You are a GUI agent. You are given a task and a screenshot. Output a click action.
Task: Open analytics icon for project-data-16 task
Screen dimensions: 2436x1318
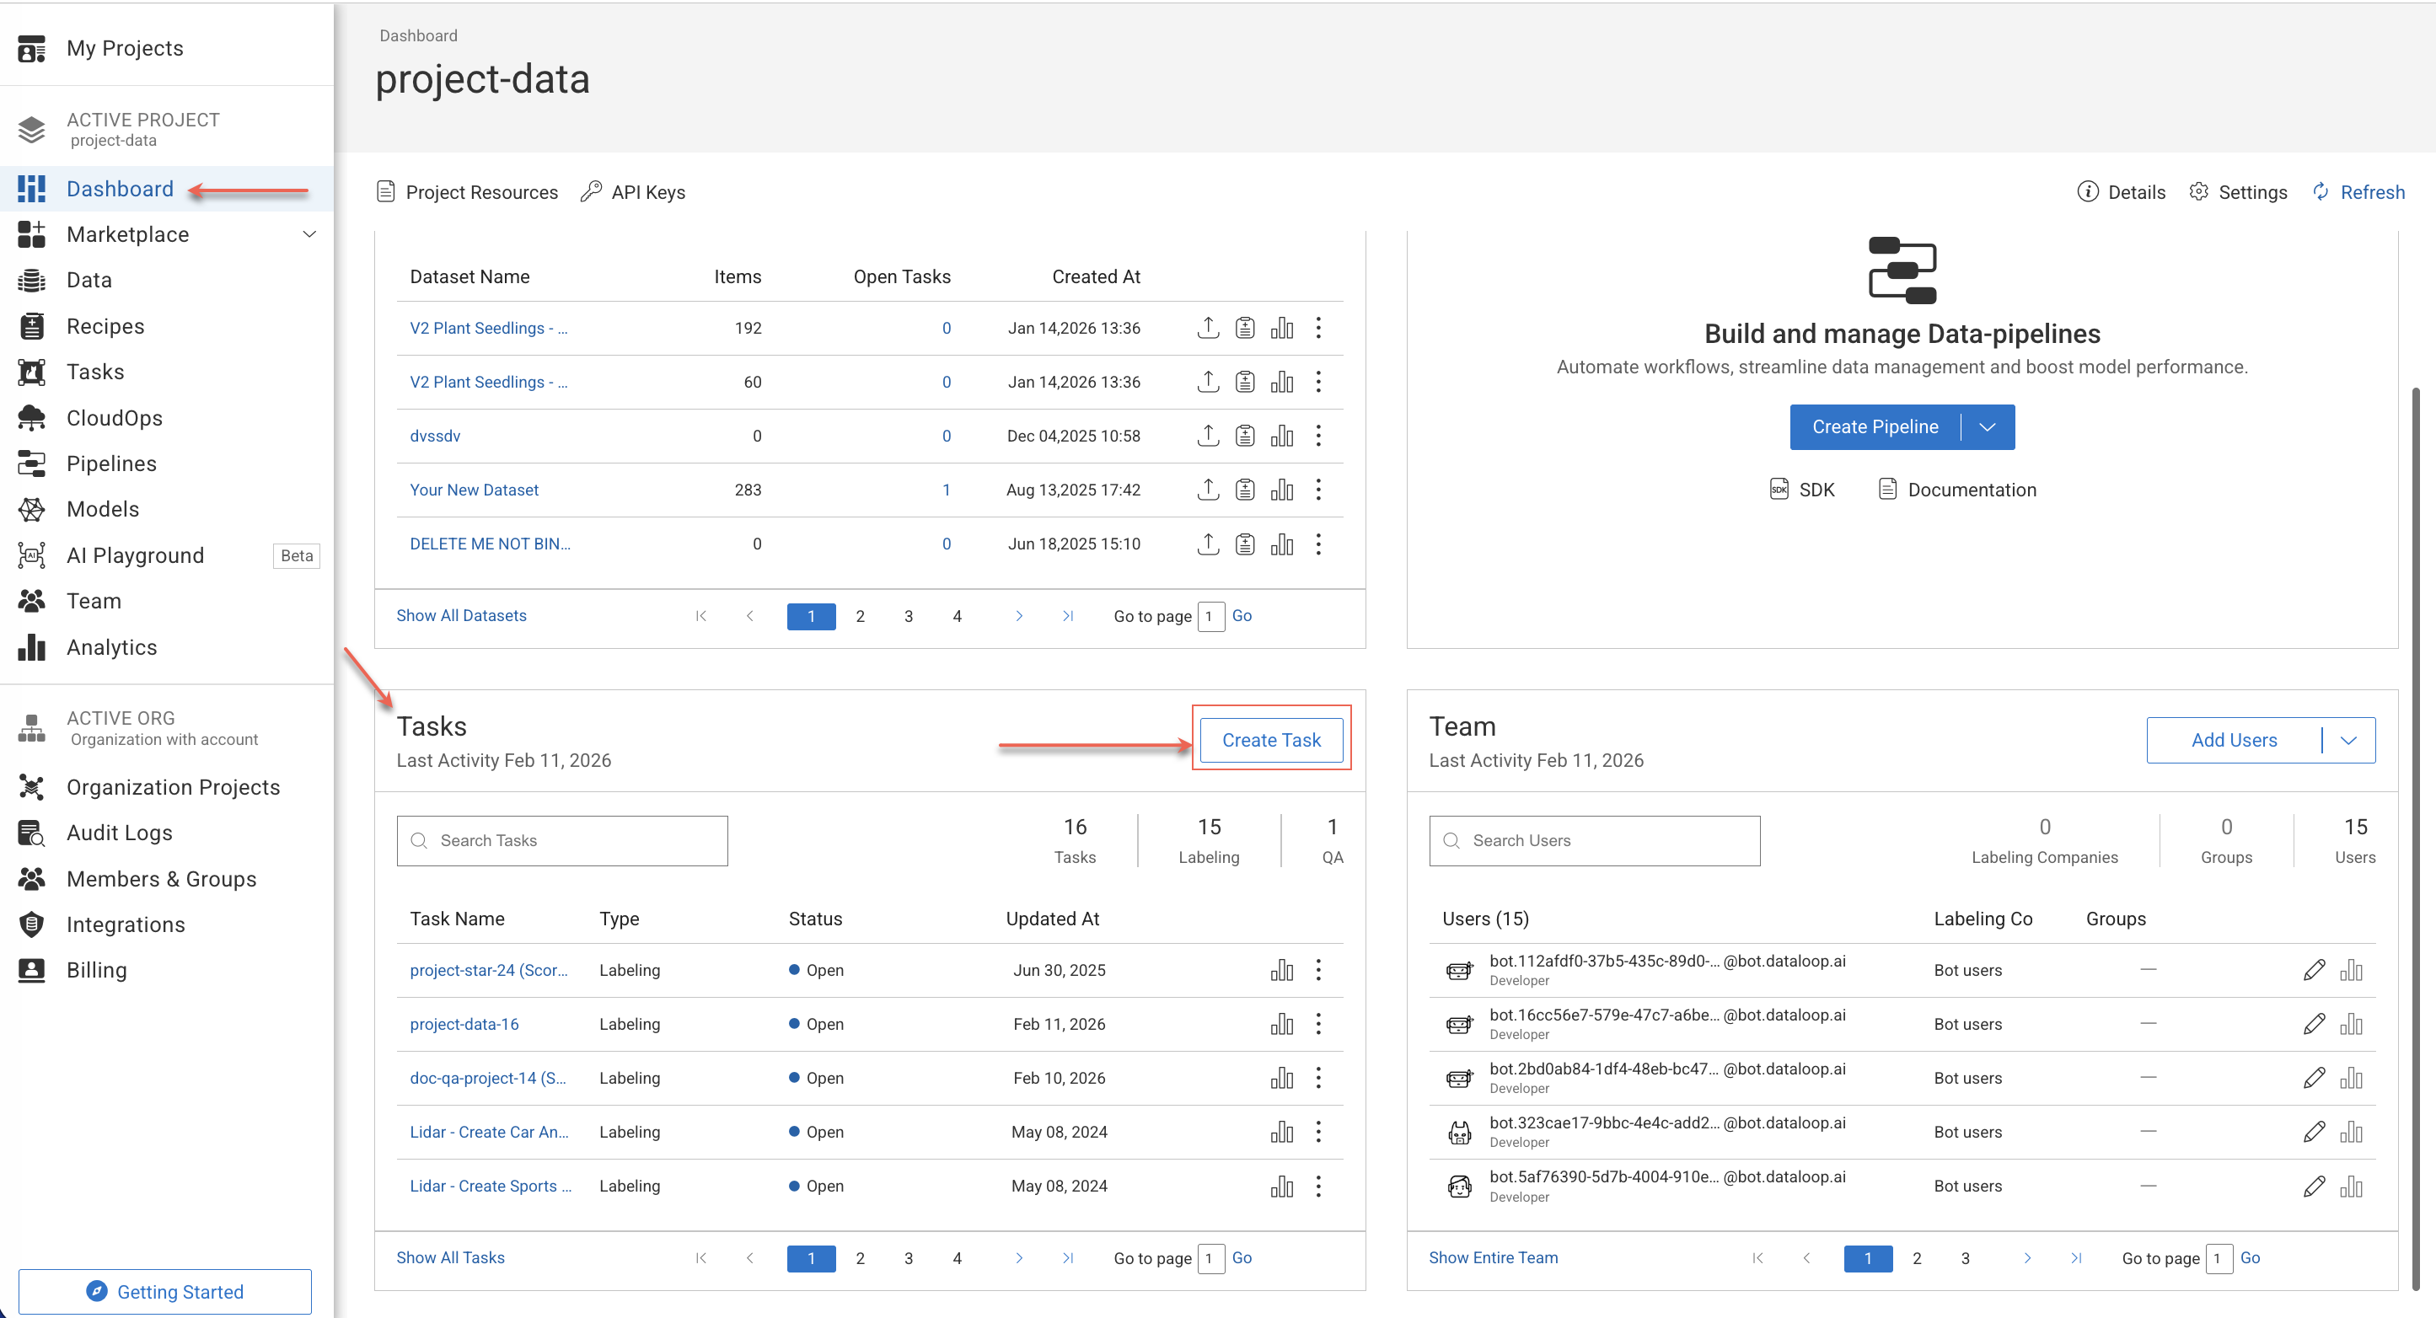1281,1024
